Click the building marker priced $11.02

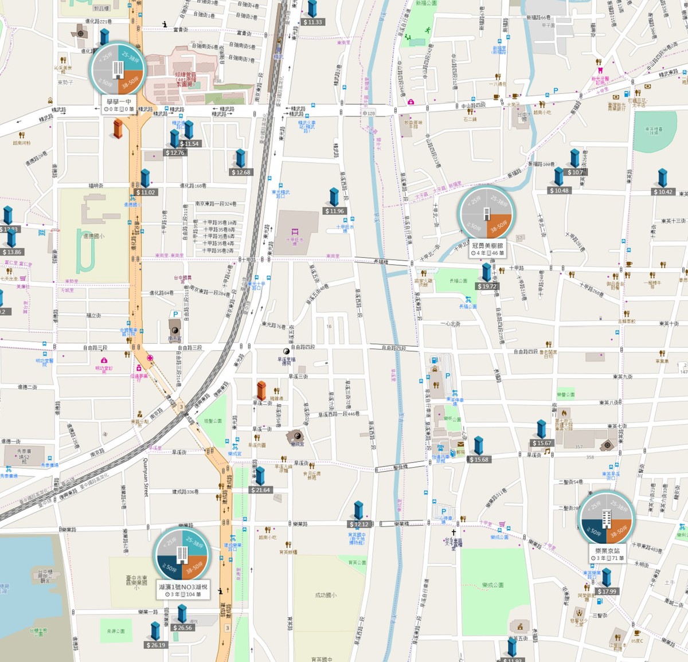pyautogui.click(x=146, y=183)
